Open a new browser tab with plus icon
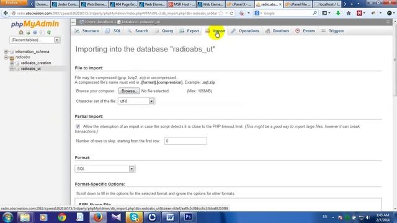Image resolution: width=397 pixels, height=223 pixels. (x=352, y=4)
